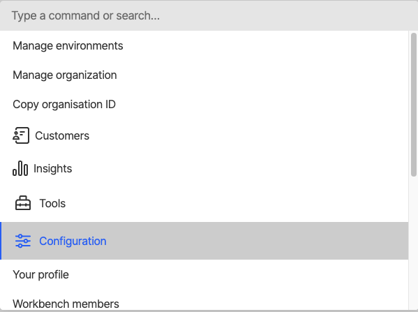Screen dimensions: 418x312
Task: Click empty space in the Manage environments row
Action: coord(264,45)
